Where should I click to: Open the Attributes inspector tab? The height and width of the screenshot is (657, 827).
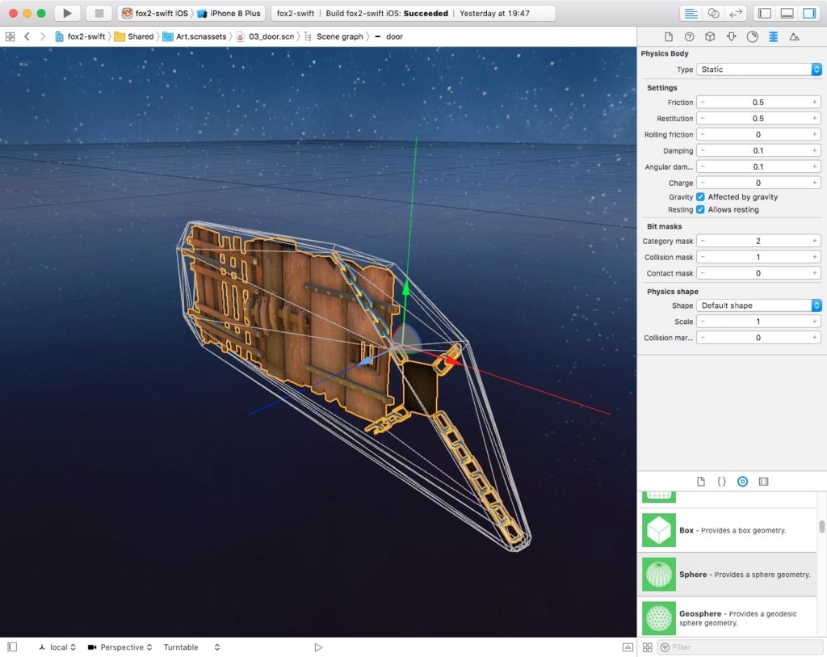click(731, 36)
